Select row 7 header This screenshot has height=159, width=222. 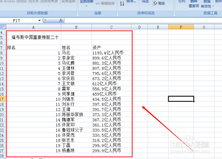pos(3,48)
